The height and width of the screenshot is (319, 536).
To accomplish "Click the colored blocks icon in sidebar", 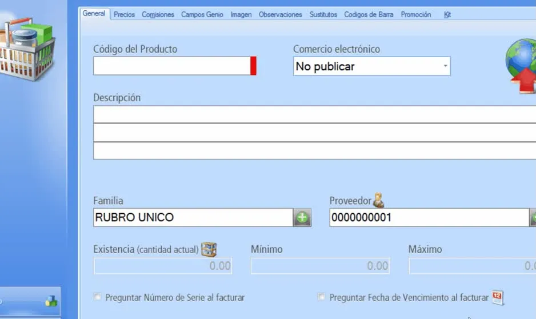I will [51, 301].
